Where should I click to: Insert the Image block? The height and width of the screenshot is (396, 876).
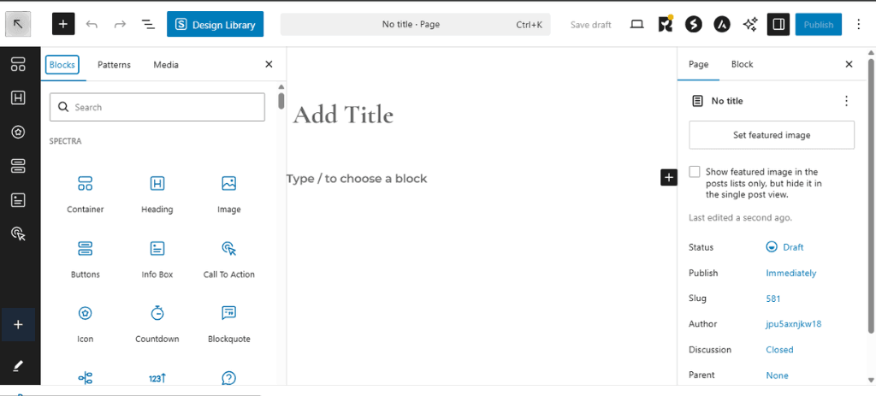pos(229,194)
